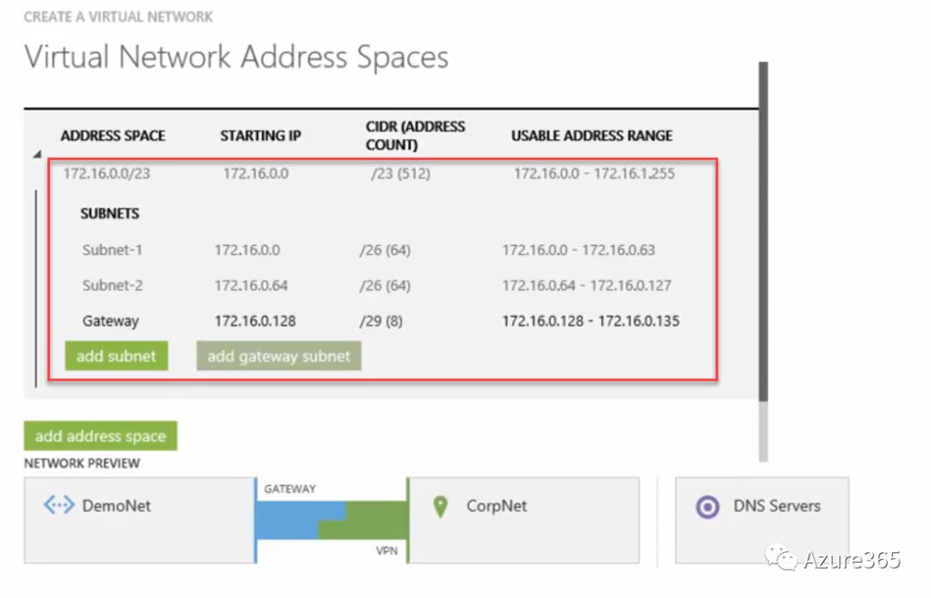Click the Gateway starting IP 172.16.0.128
931x598 pixels.
click(x=255, y=321)
